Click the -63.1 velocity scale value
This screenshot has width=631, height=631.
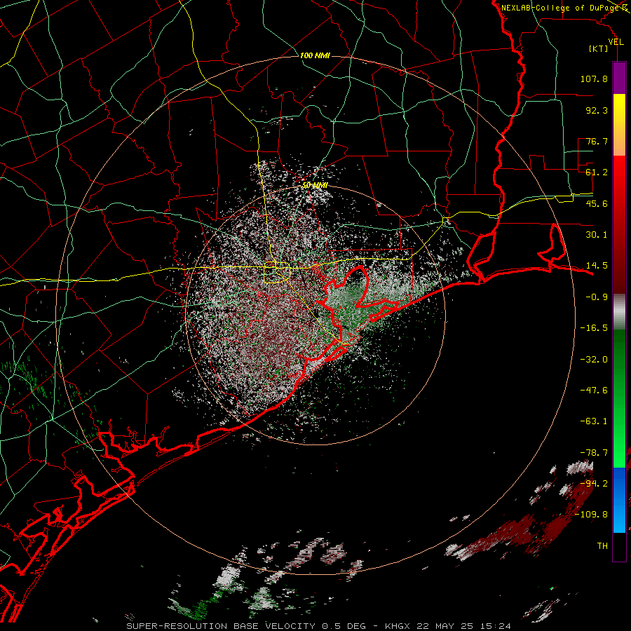594,421
